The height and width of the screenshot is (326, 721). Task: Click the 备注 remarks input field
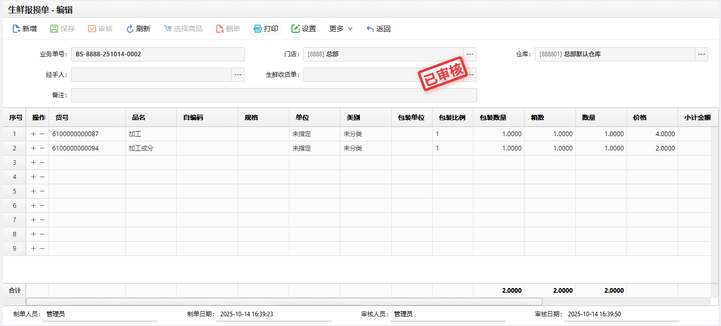tap(274, 95)
